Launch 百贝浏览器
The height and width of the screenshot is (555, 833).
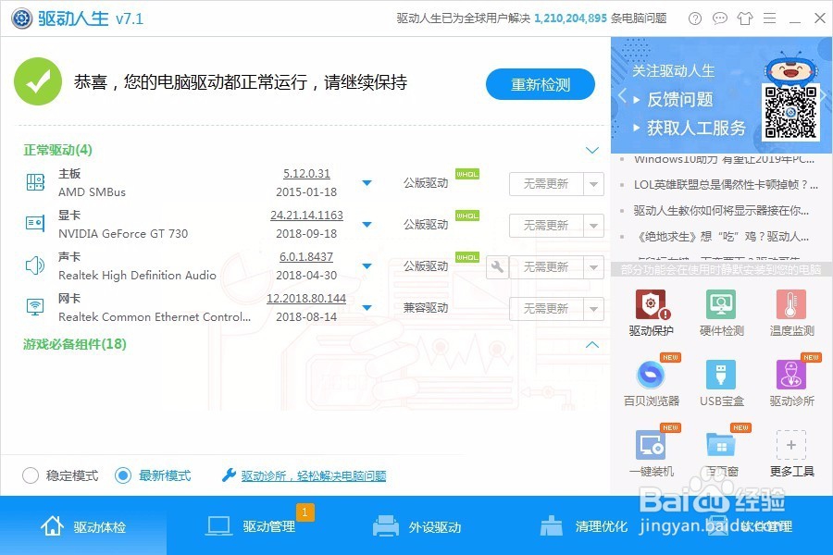coord(651,382)
